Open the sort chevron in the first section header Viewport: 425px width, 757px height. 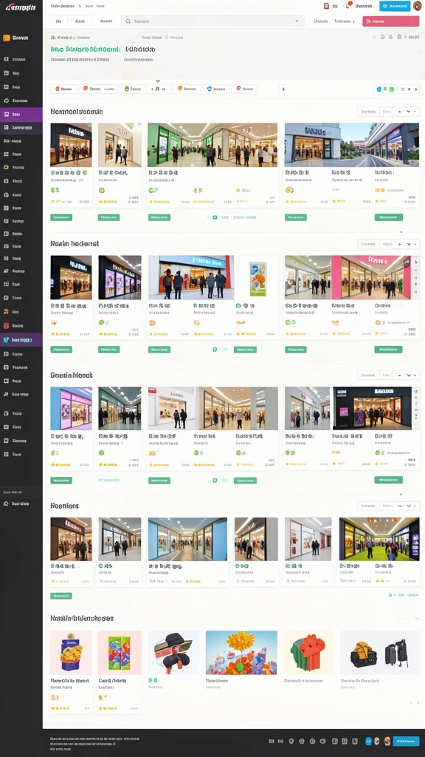(409, 112)
